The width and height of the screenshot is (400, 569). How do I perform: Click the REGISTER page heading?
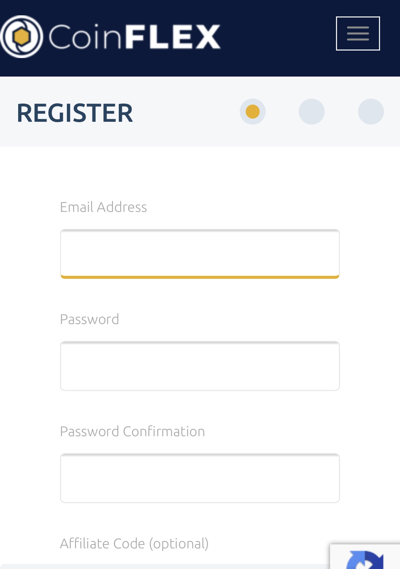(75, 113)
